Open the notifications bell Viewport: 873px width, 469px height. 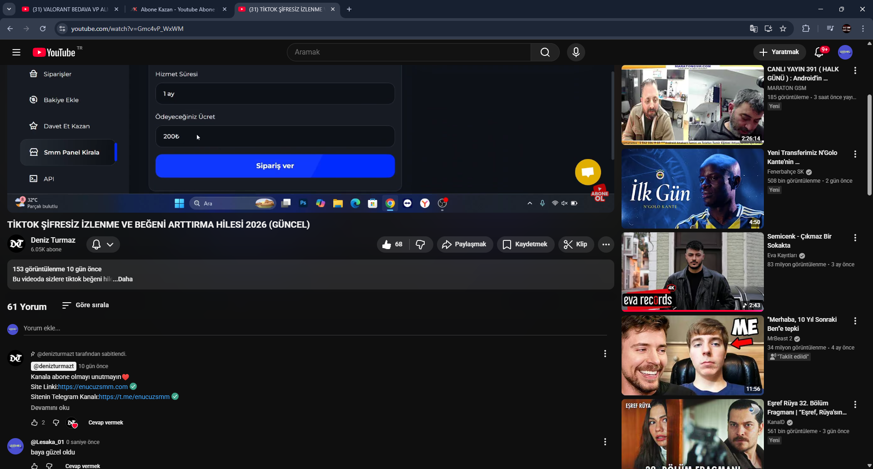coord(819,52)
